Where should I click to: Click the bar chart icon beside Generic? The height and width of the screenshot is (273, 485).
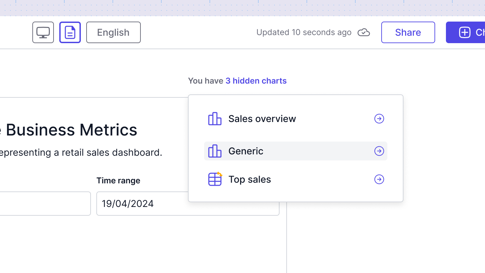215,151
